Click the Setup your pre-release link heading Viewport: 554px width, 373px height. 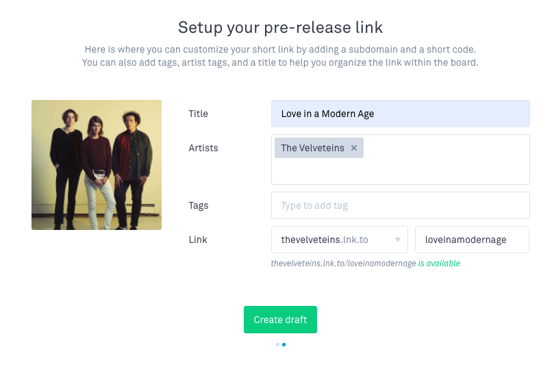(280, 27)
